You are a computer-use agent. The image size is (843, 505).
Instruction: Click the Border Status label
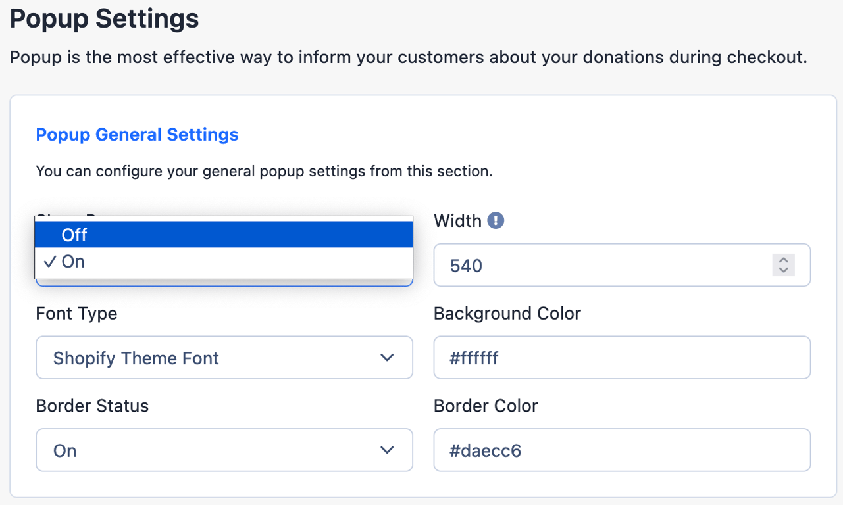[x=92, y=406]
